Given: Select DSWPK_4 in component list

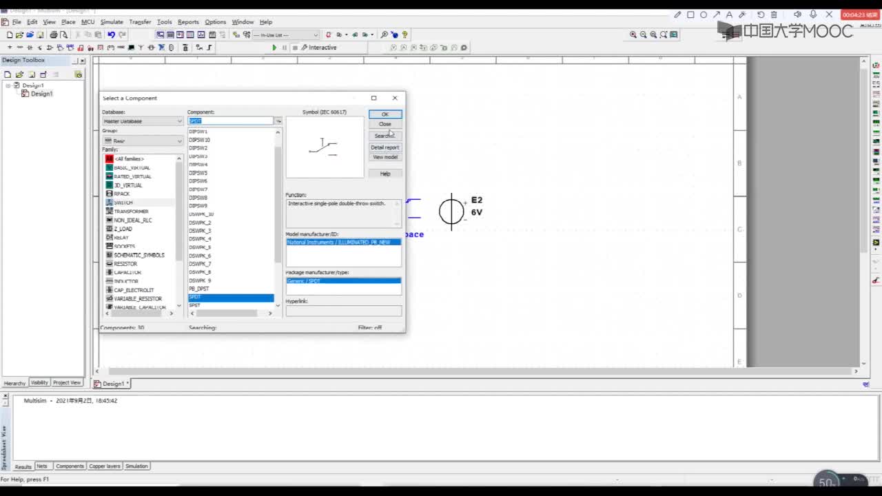Looking at the screenshot, I should click(200, 239).
